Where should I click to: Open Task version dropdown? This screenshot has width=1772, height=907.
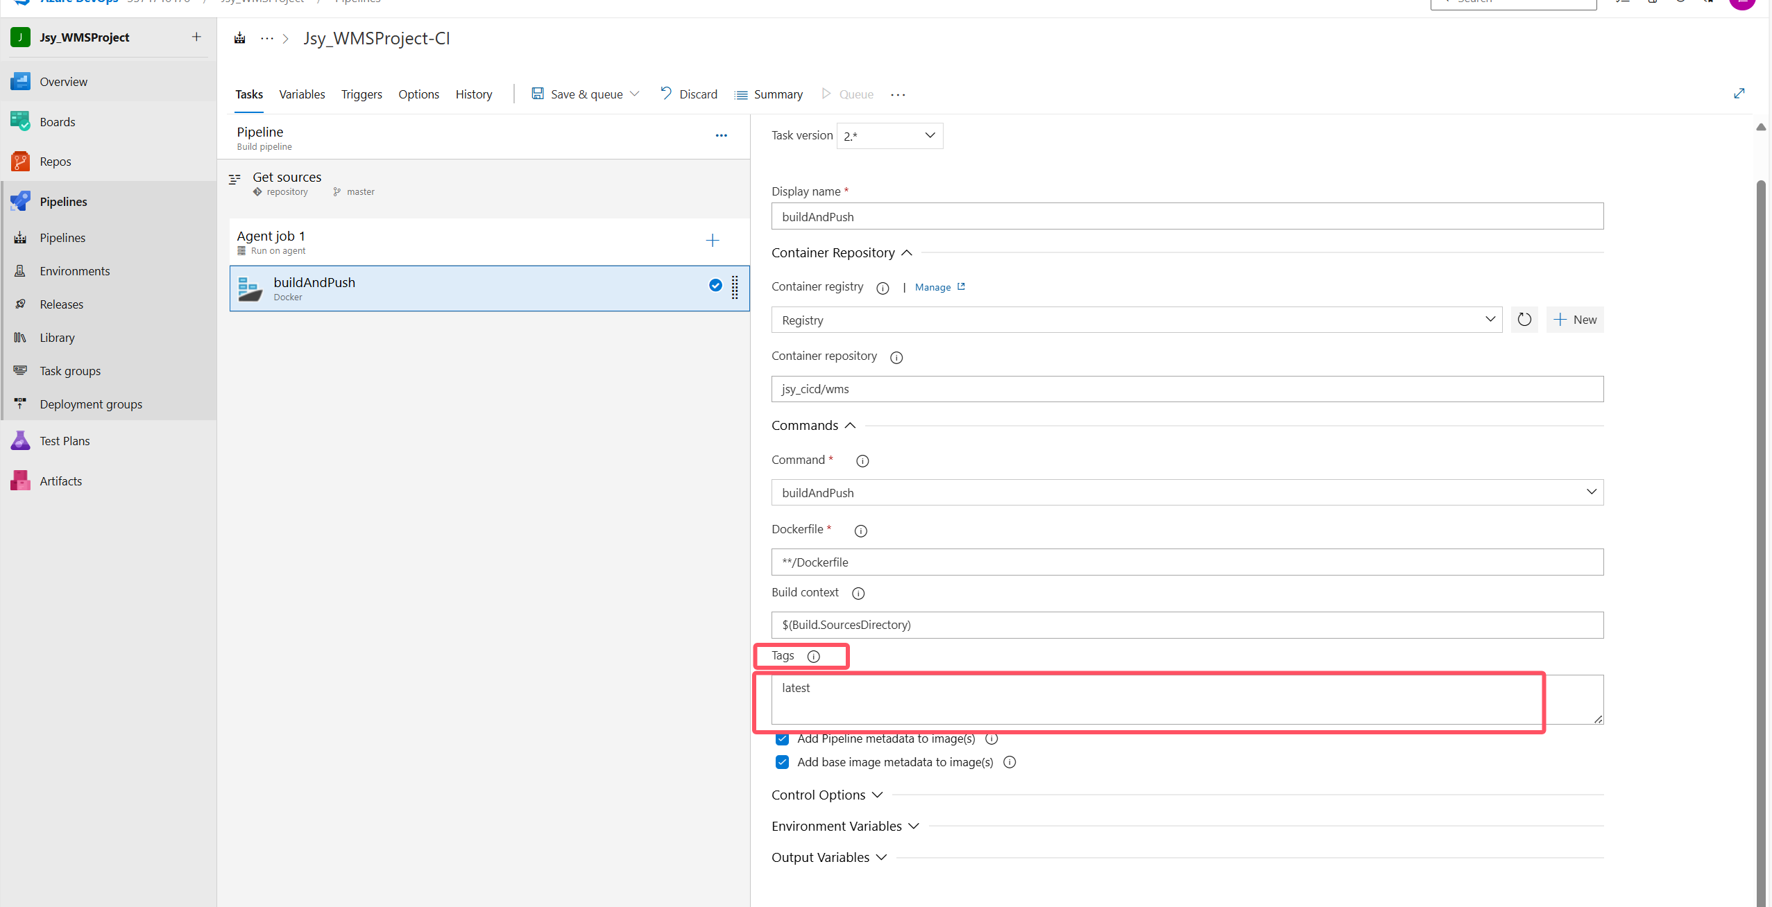(889, 136)
